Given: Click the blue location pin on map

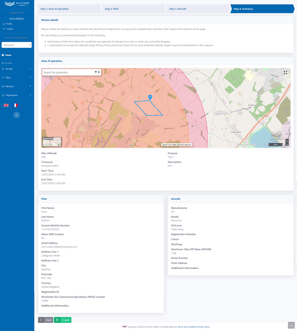Looking at the screenshot, I should 150,97.
